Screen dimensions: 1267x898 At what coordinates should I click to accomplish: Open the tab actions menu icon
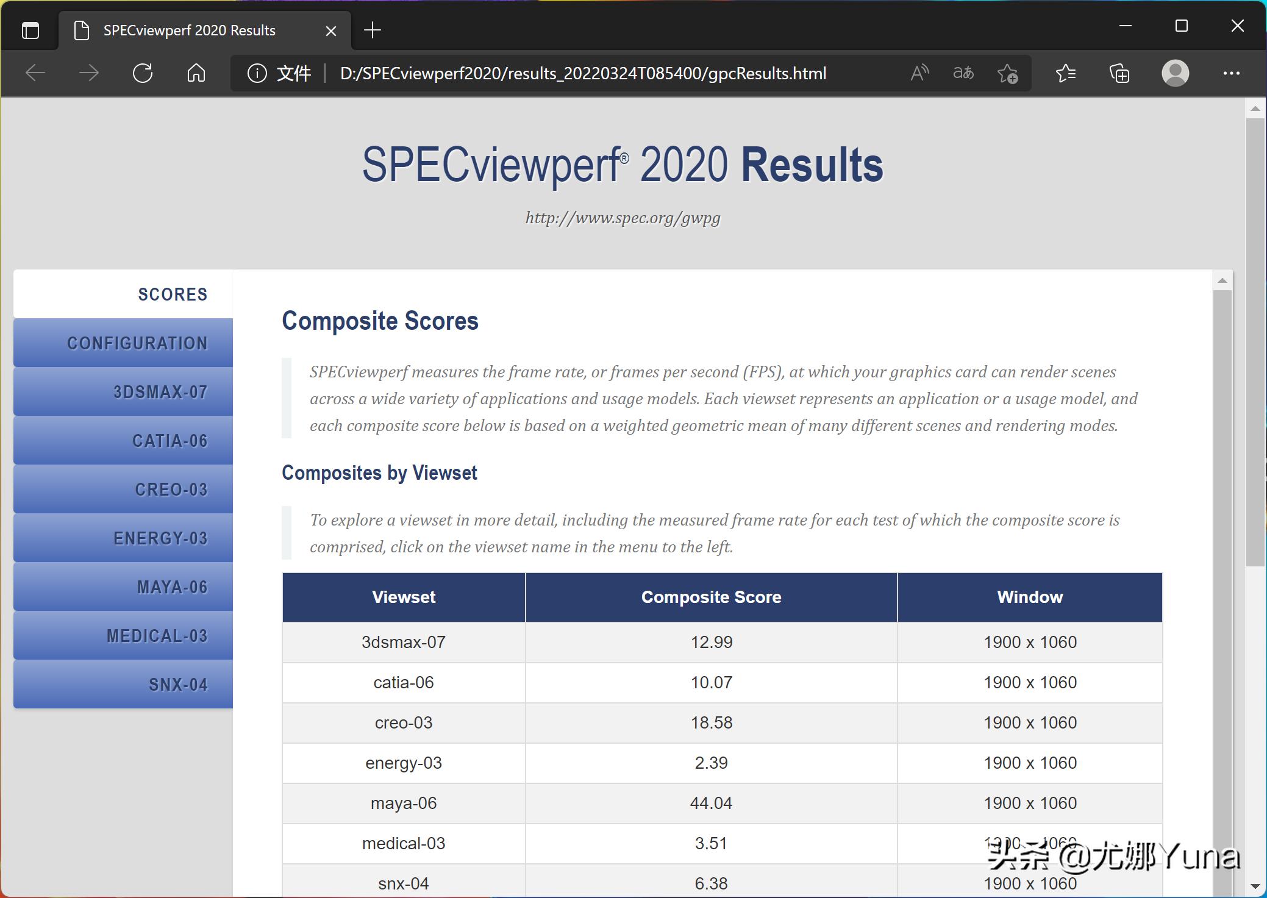click(x=30, y=30)
